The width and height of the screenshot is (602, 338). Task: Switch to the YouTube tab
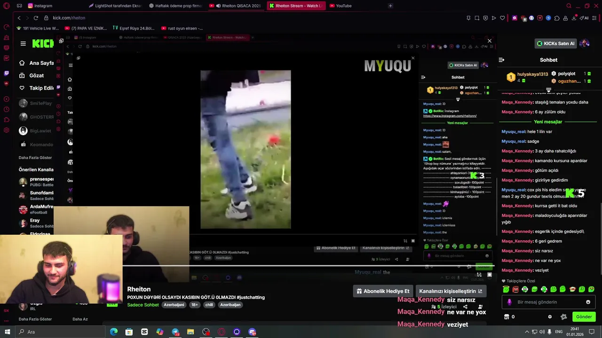pyautogui.click(x=340, y=6)
